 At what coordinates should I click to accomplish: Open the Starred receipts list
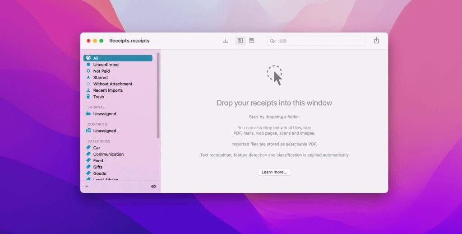click(100, 78)
